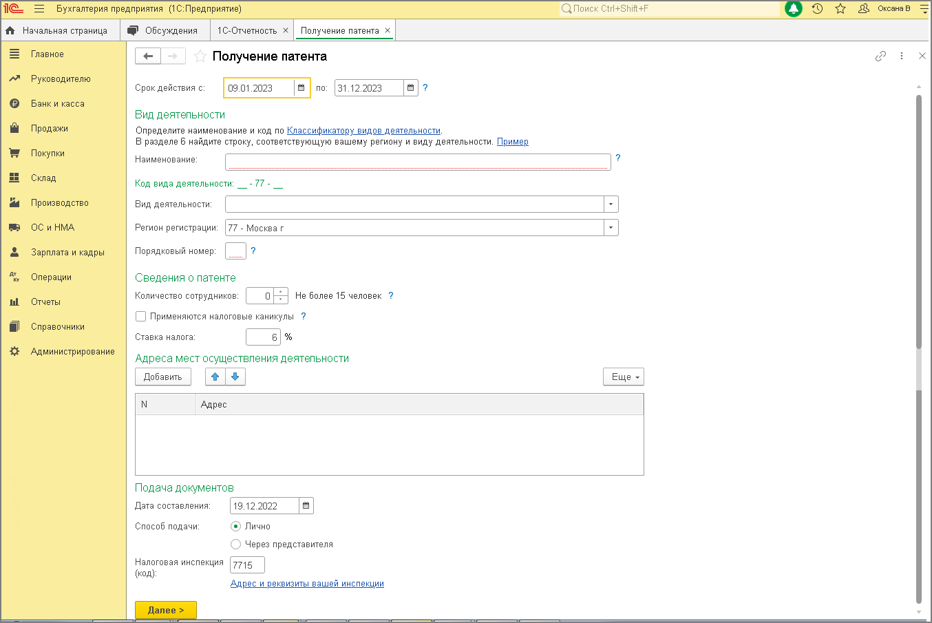Select Через представителя submission method
Viewport: 932px width, 623px height.
click(236, 544)
